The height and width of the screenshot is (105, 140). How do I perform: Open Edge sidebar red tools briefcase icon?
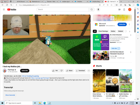click(138, 17)
